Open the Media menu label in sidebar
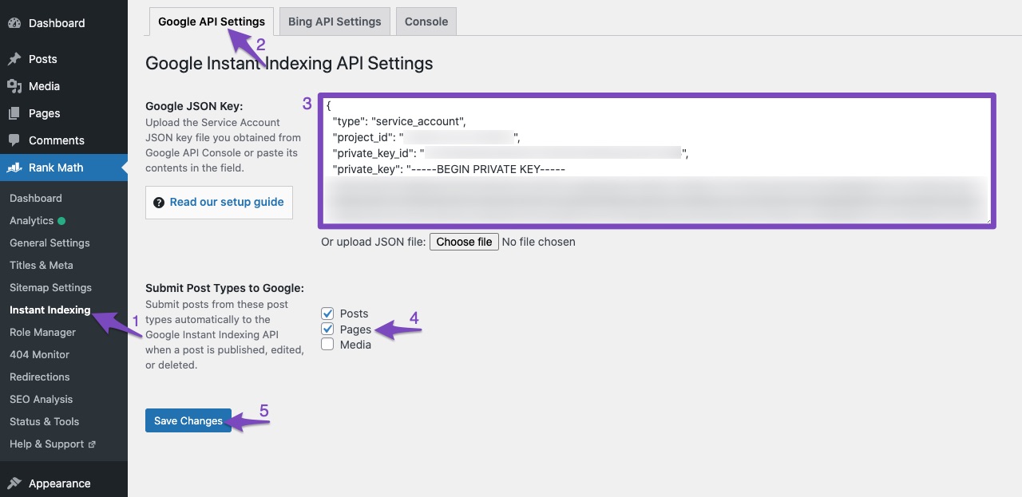 pos(45,86)
